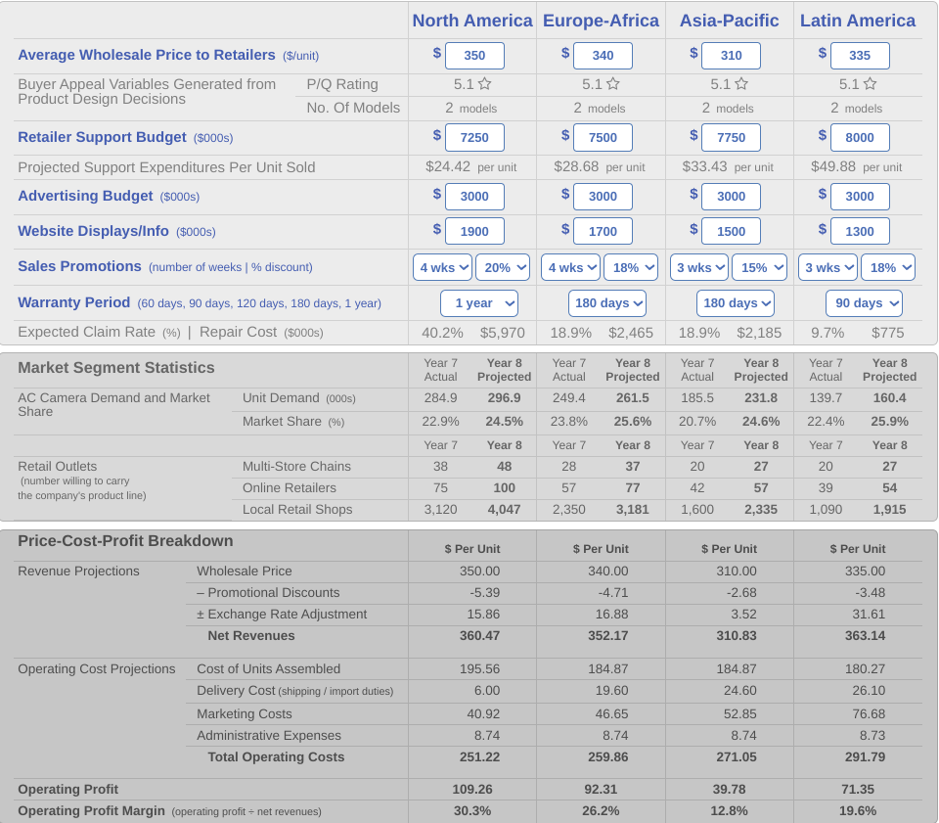Click the Europe-Africa column header
The height and width of the screenshot is (823, 939).
click(x=601, y=21)
